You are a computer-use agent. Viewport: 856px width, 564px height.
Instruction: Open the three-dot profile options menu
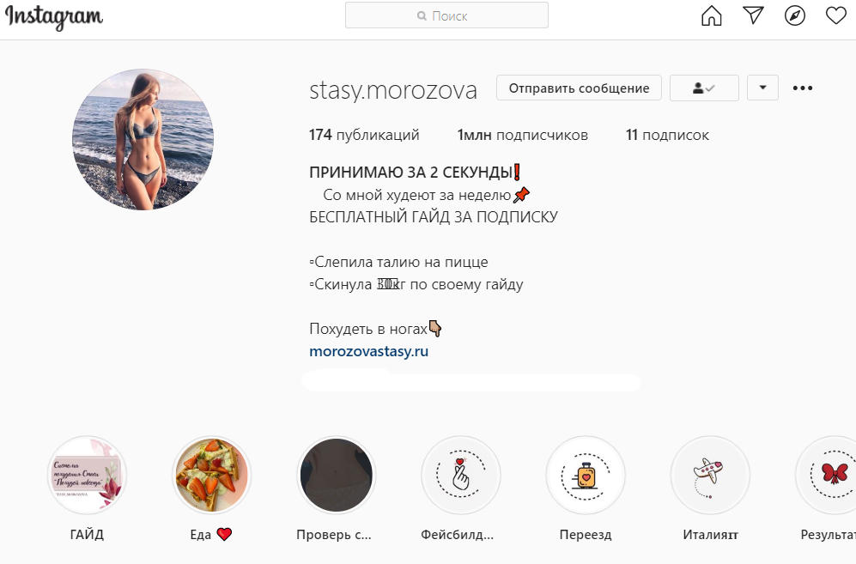point(803,88)
